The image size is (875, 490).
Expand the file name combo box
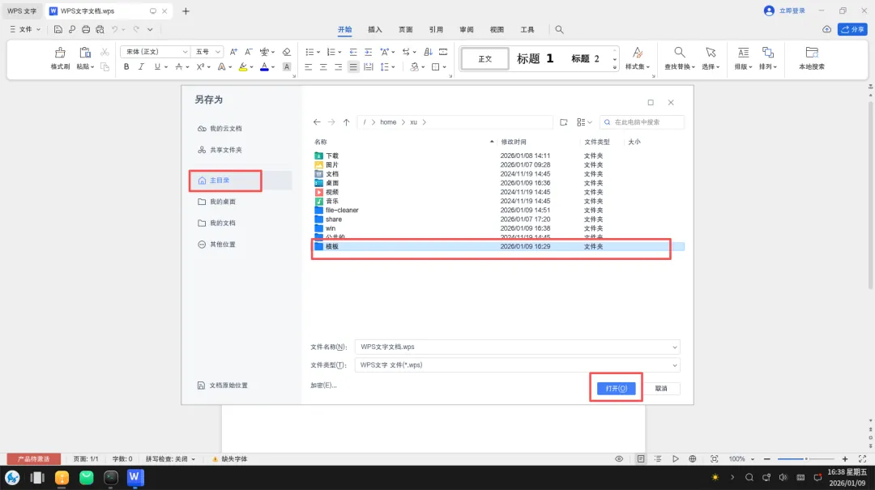click(x=675, y=347)
